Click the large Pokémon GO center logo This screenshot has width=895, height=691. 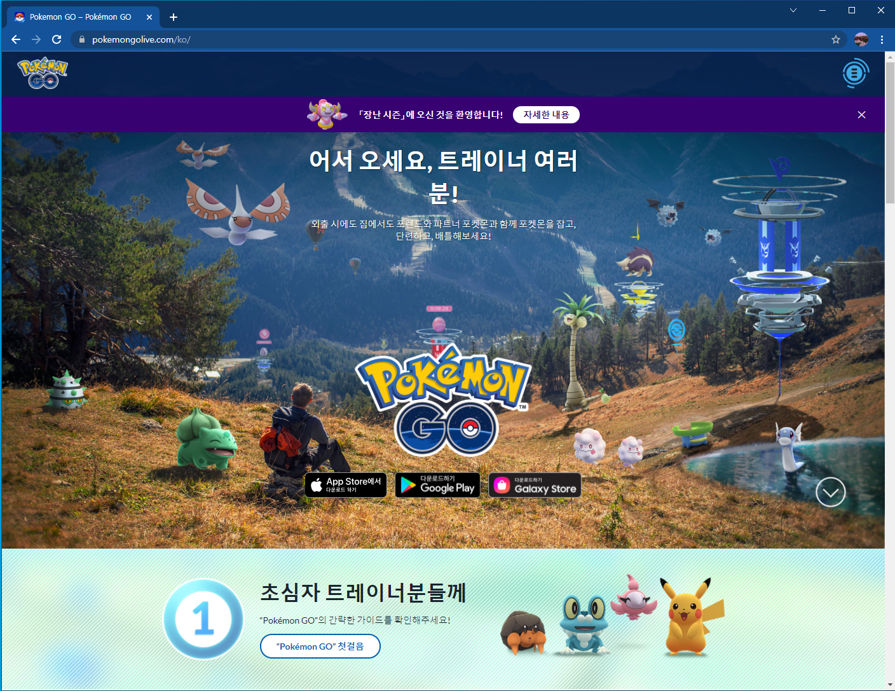tap(442, 400)
